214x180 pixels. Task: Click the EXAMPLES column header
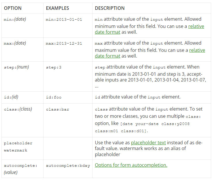[57, 8]
